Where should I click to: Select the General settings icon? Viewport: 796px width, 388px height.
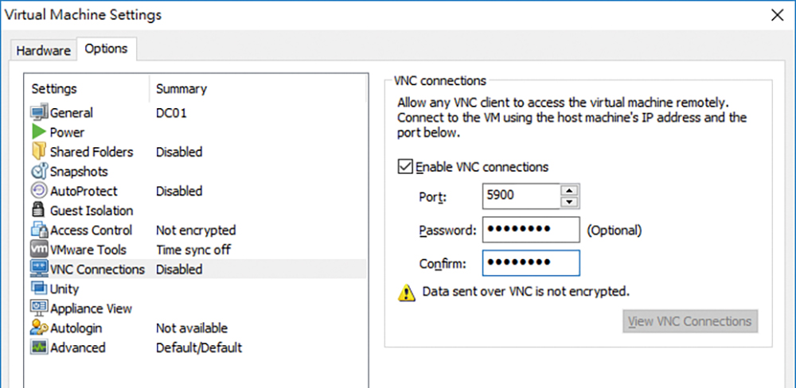click(x=39, y=113)
